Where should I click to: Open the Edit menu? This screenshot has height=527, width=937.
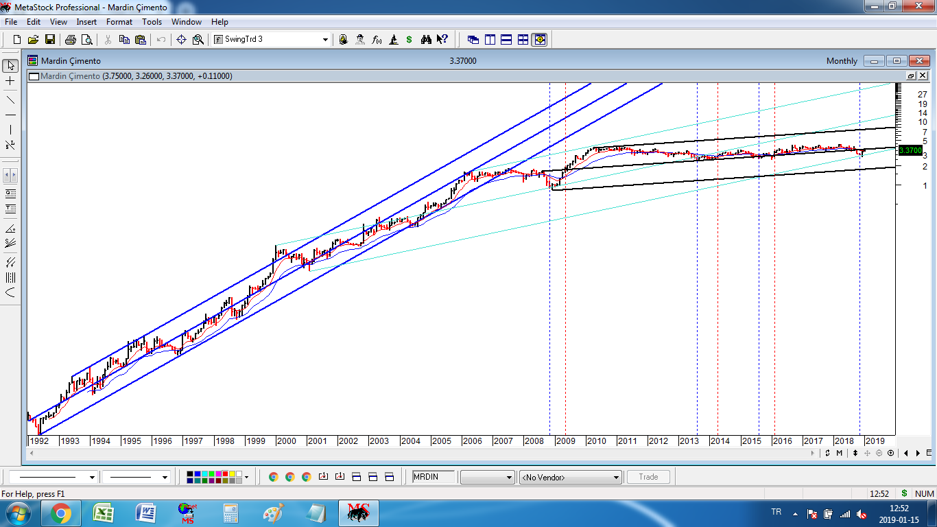34,22
